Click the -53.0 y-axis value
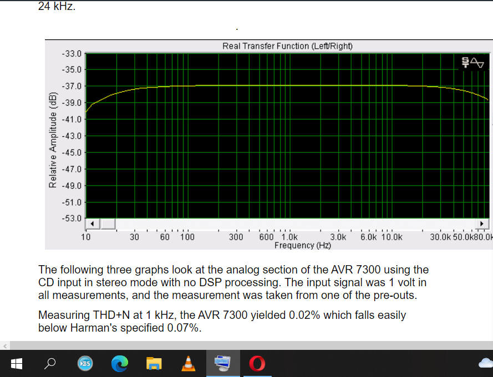The image size is (493, 377). [72, 218]
